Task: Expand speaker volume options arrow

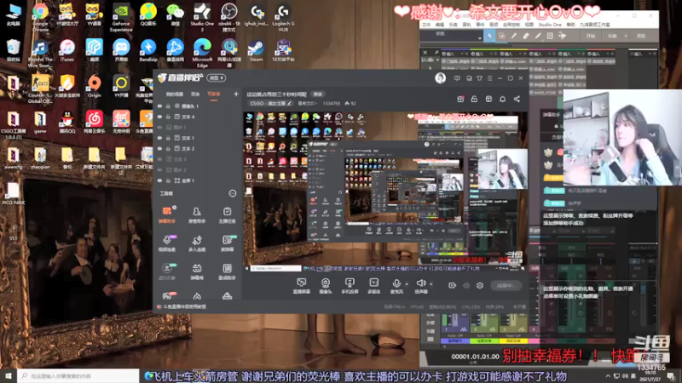Action: tap(431, 284)
